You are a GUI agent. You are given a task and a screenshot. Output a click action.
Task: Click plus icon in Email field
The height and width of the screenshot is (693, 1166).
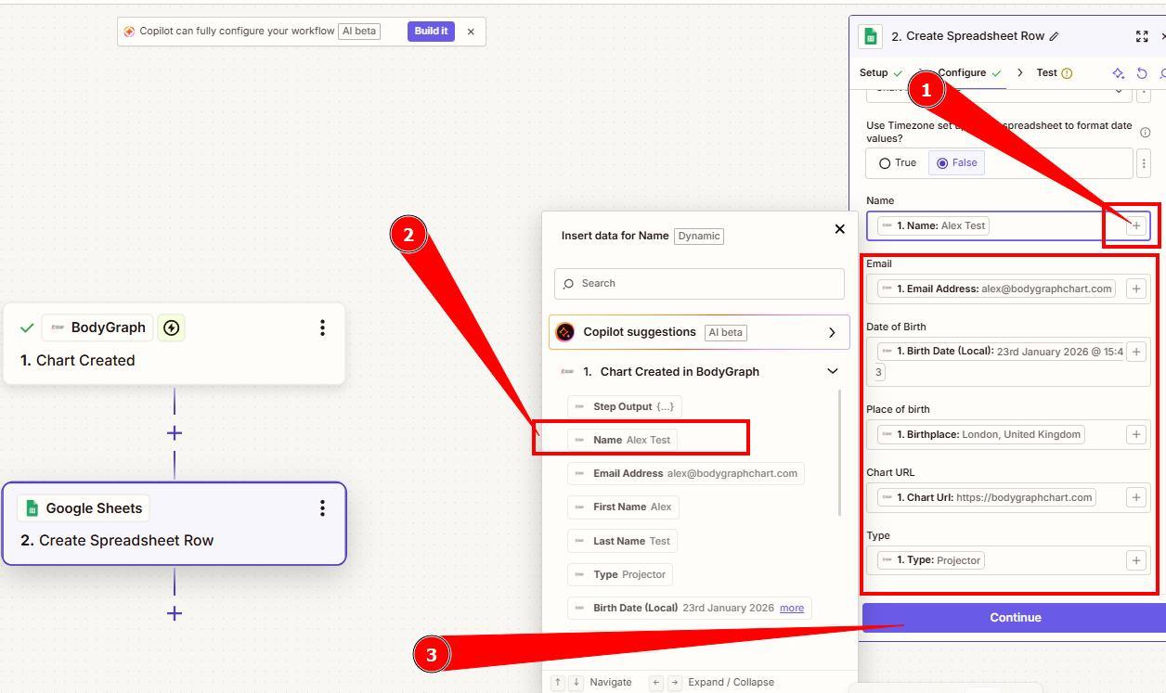tap(1135, 289)
